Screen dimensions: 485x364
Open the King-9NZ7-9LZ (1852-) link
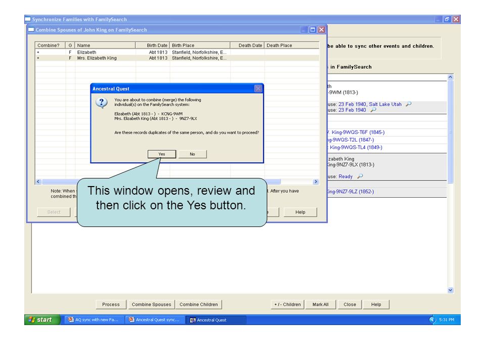click(351, 192)
